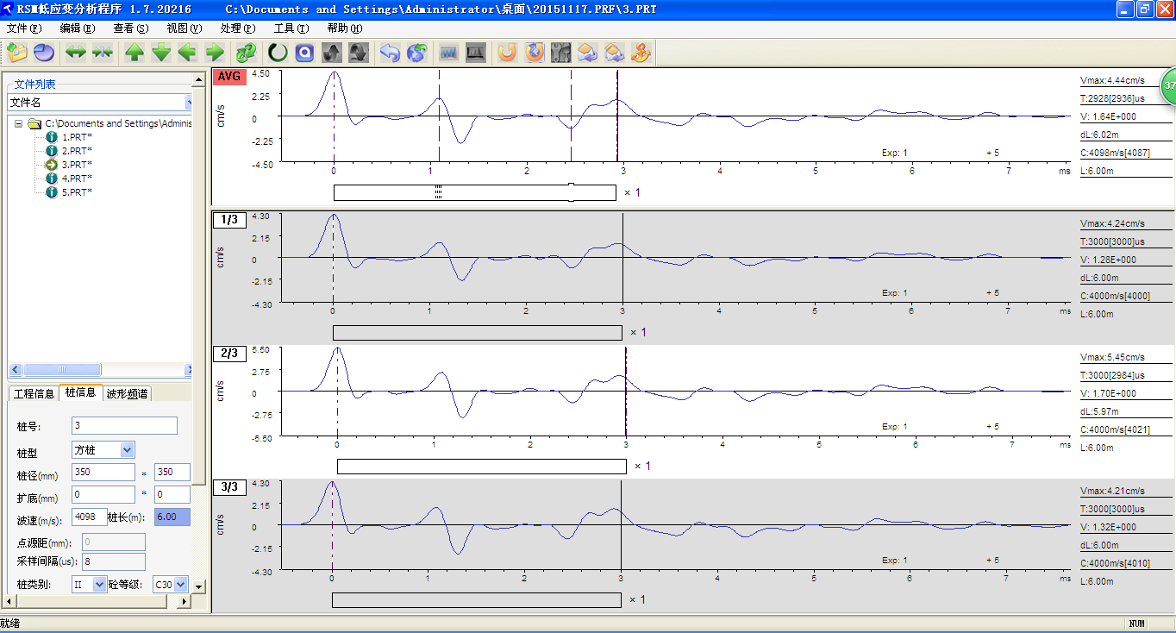Viewport: 1176px width, 633px height.
Task: Click the 波速 input field showing 4098
Action: point(90,517)
